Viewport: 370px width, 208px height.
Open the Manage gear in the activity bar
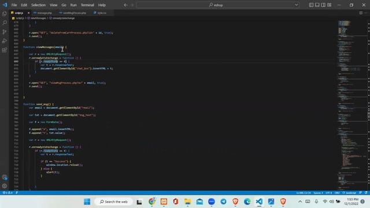tap(4, 186)
